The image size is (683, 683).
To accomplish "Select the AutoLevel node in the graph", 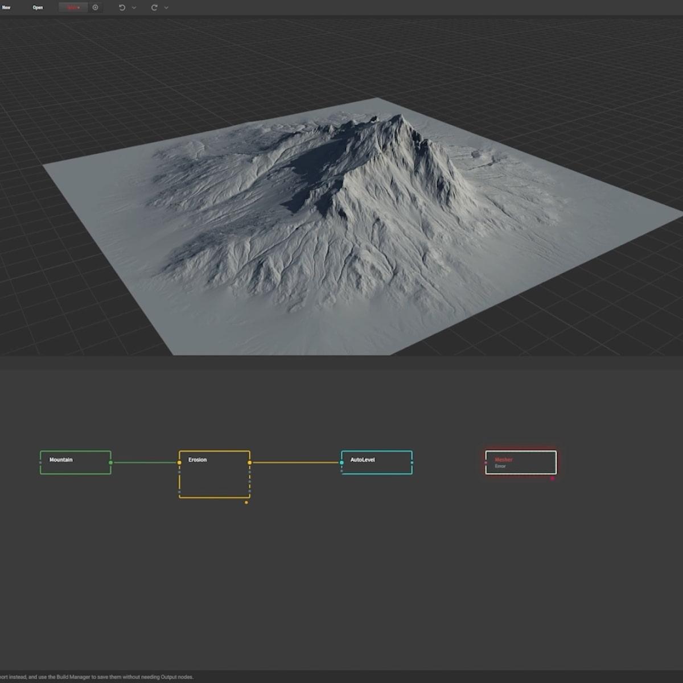I will (x=377, y=462).
